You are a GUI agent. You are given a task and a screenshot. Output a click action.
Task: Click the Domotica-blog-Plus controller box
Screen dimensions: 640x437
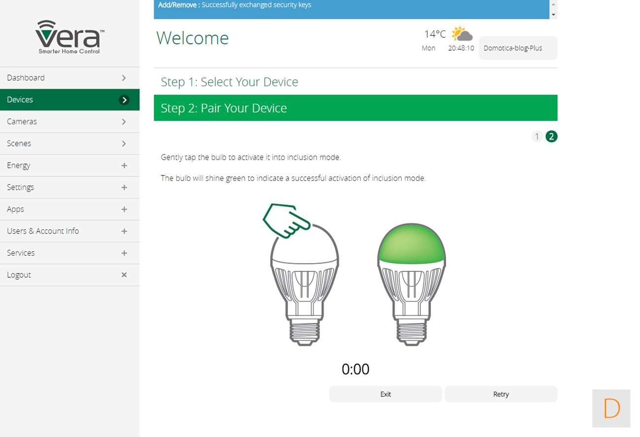coord(517,48)
